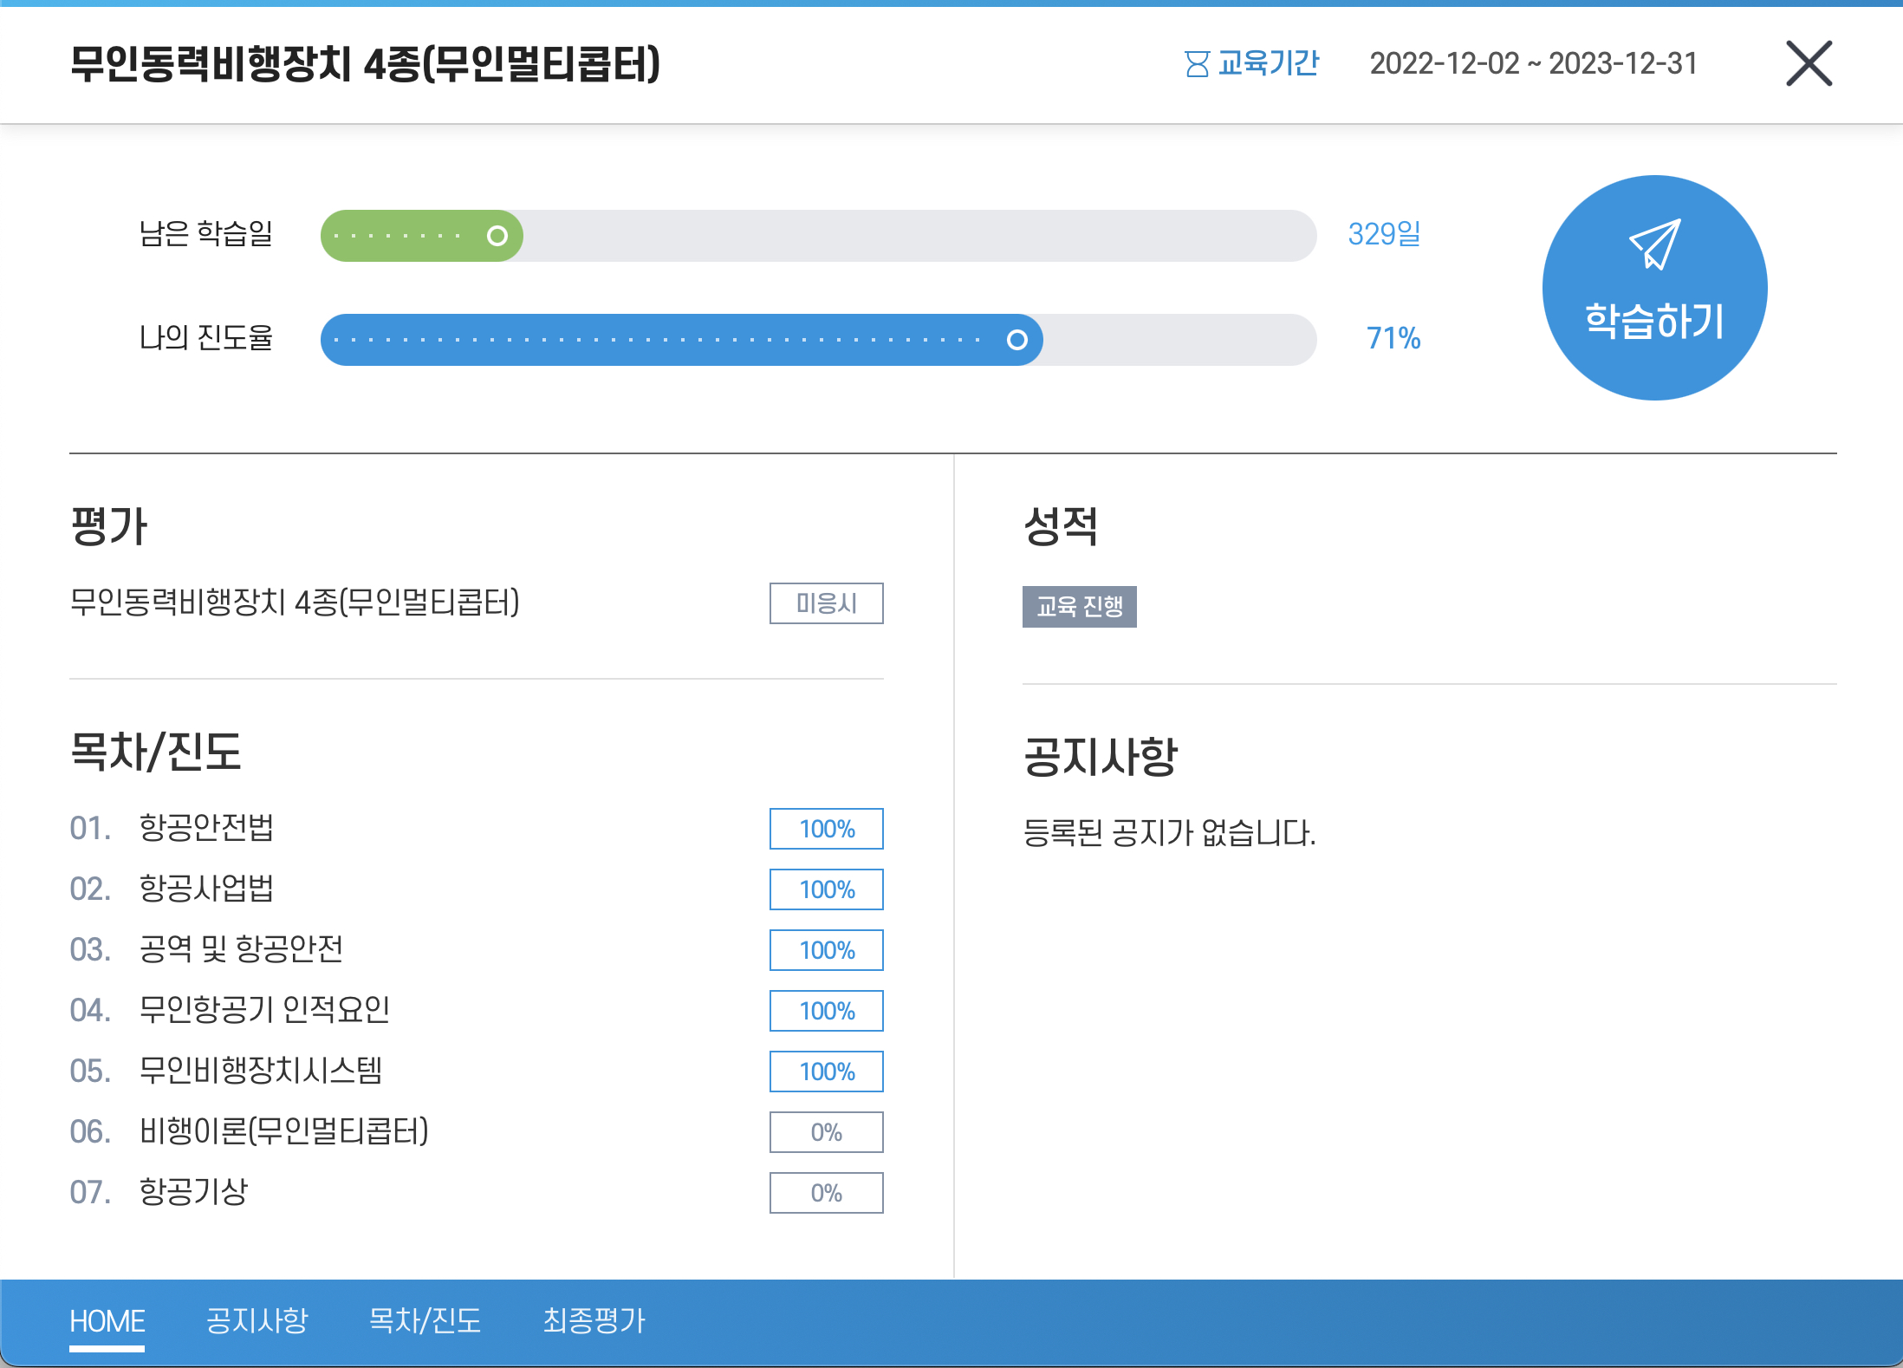The width and height of the screenshot is (1903, 1368).
Task: Click the 교육 진행 status badge
Action: click(x=1081, y=609)
